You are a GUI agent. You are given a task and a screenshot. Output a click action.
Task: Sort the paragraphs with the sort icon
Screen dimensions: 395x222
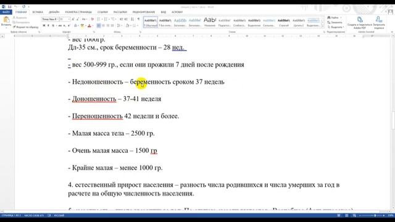(x=133, y=19)
